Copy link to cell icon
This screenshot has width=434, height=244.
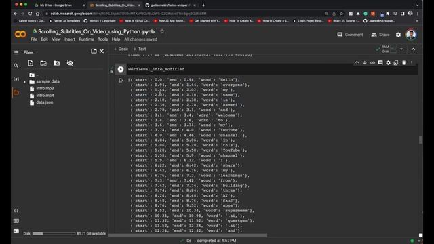click(372, 63)
